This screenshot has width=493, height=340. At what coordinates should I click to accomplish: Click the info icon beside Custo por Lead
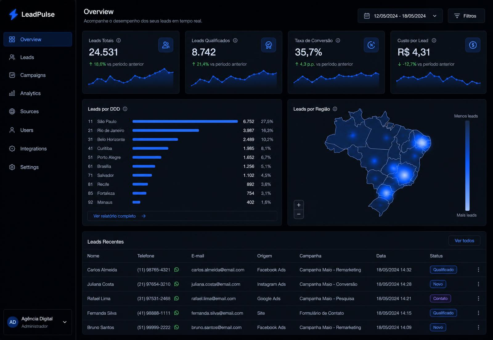(x=434, y=40)
